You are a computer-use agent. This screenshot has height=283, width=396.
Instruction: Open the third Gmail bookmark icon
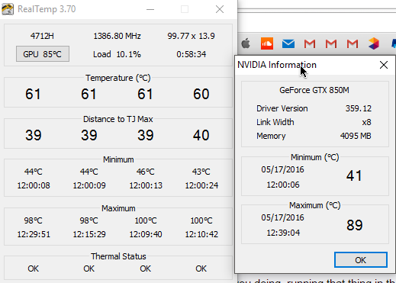(x=353, y=43)
